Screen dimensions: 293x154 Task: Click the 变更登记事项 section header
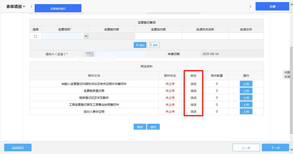click(146, 22)
